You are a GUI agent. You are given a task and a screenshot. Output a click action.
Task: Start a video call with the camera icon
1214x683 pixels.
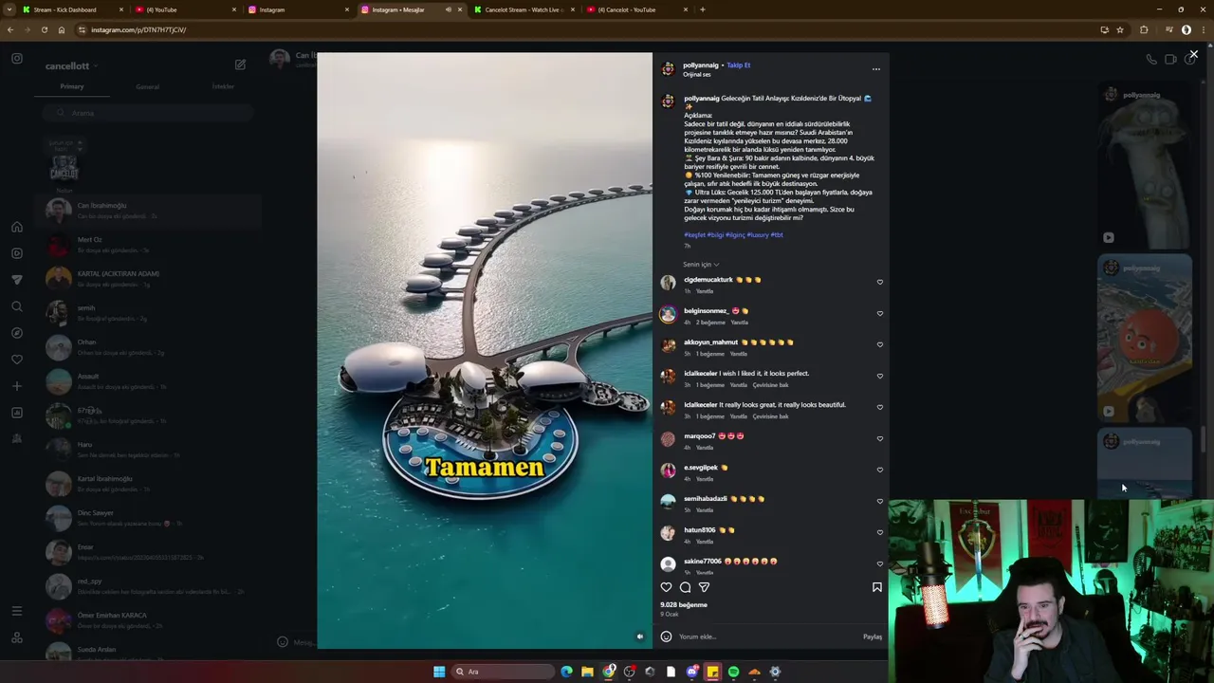1170,59
